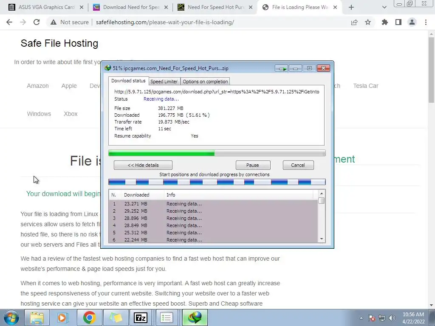Click the Not secure warning icon
This screenshot has height=326, width=435.
[x=53, y=22]
